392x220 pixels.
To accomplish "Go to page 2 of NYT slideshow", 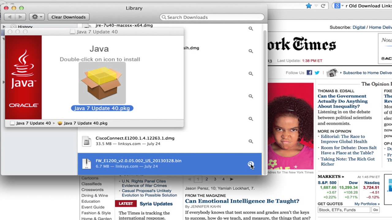I will coord(207,179).
